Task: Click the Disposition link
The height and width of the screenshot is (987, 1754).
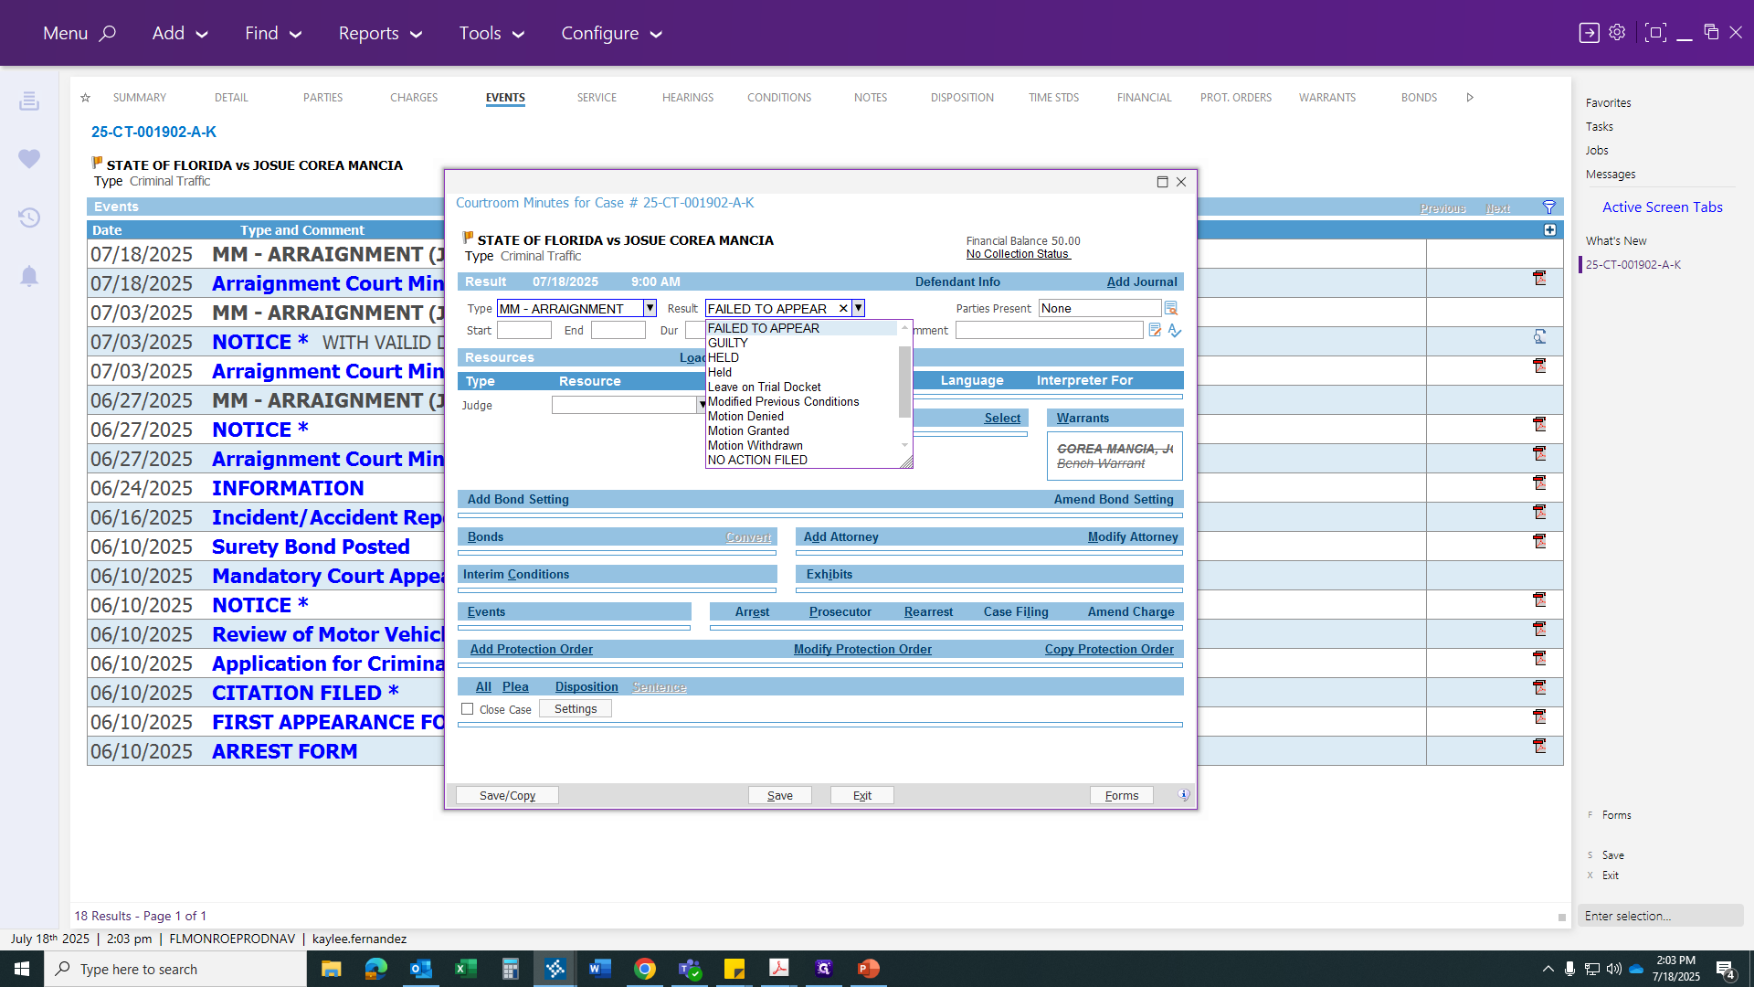Action: pyautogui.click(x=586, y=687)
